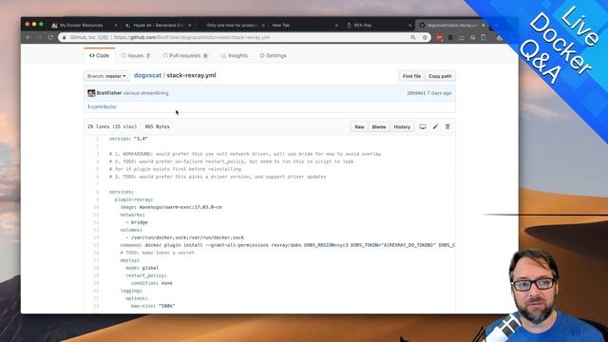The image size is (608, 342).
Task: Open the Insights tab
Action: coord(235,55)
